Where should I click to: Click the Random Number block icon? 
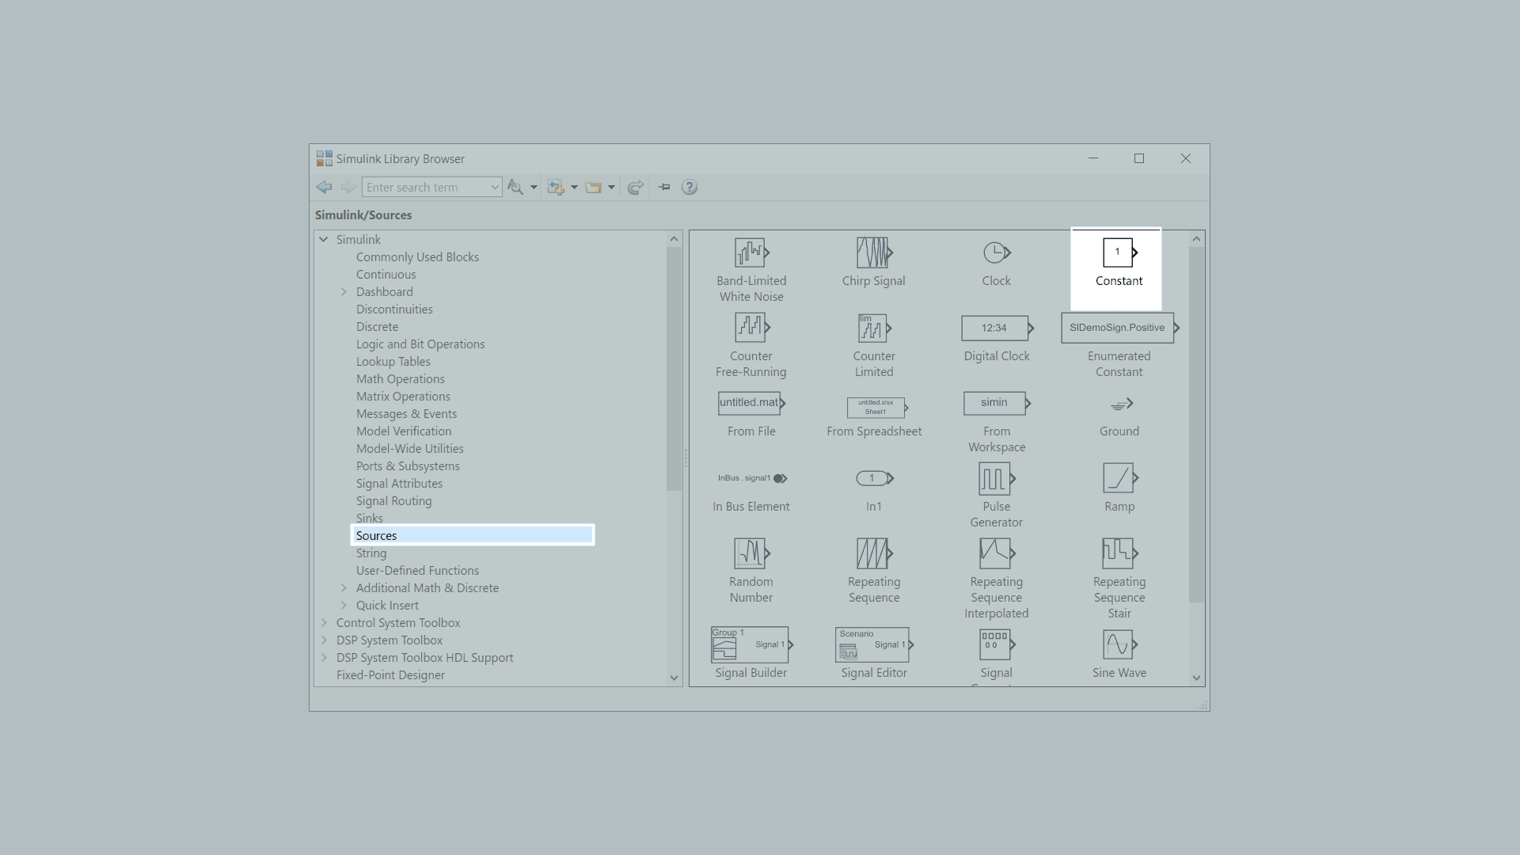coord(750,553)
